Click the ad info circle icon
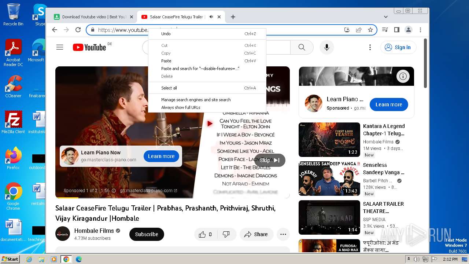469x264 pixels. [x=403, y=76]
